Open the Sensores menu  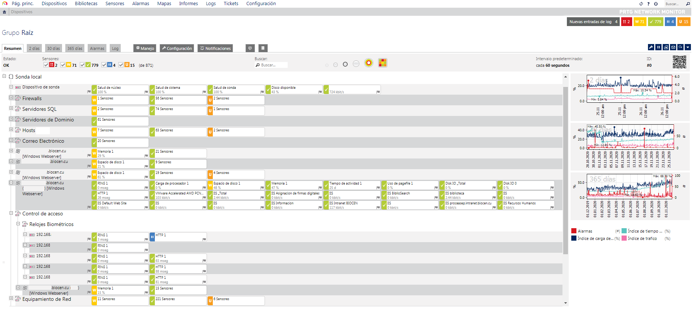[115, 4]
